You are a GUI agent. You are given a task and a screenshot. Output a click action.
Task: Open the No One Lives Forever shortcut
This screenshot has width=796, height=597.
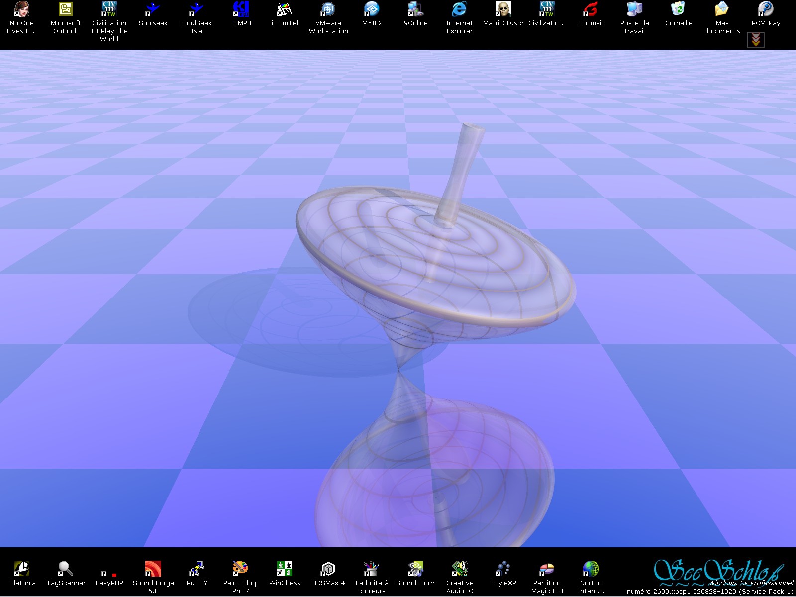22,9
